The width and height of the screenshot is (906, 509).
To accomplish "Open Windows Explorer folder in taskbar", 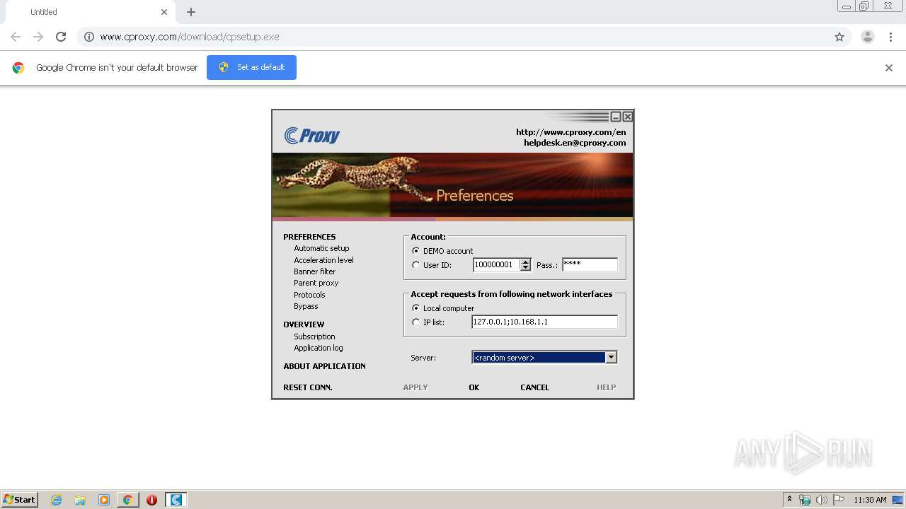I will (x=80, y=500).
